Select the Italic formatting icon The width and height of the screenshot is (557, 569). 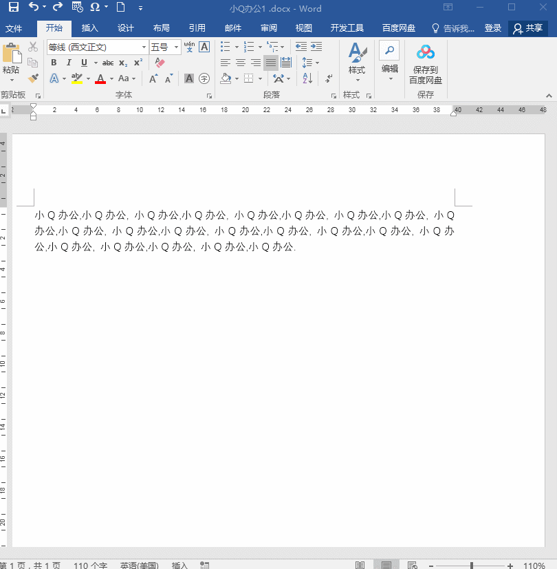pyautogui.click(x=69, y=62)
